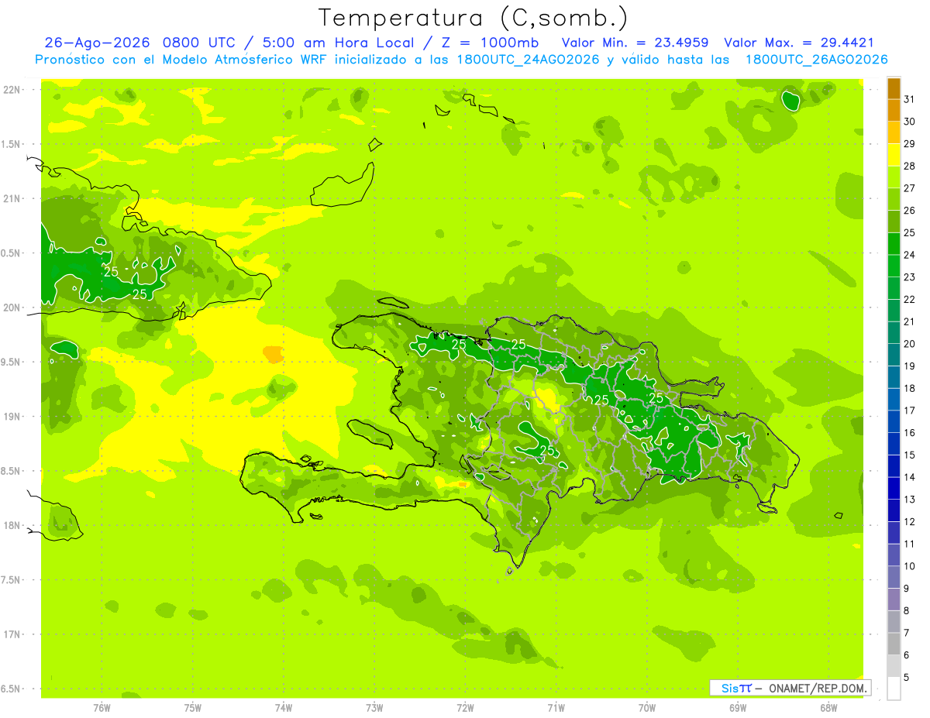Click the '18N' latitude axis label

12,525
